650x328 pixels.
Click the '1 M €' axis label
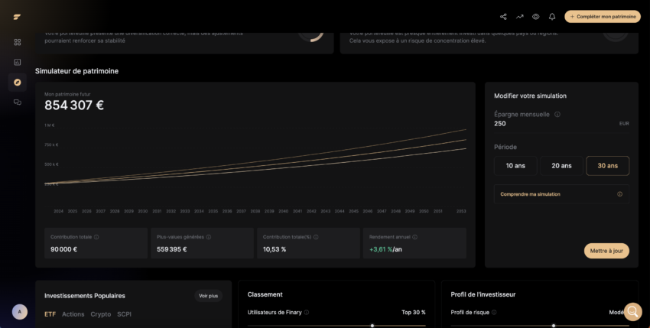coord(50,125)
